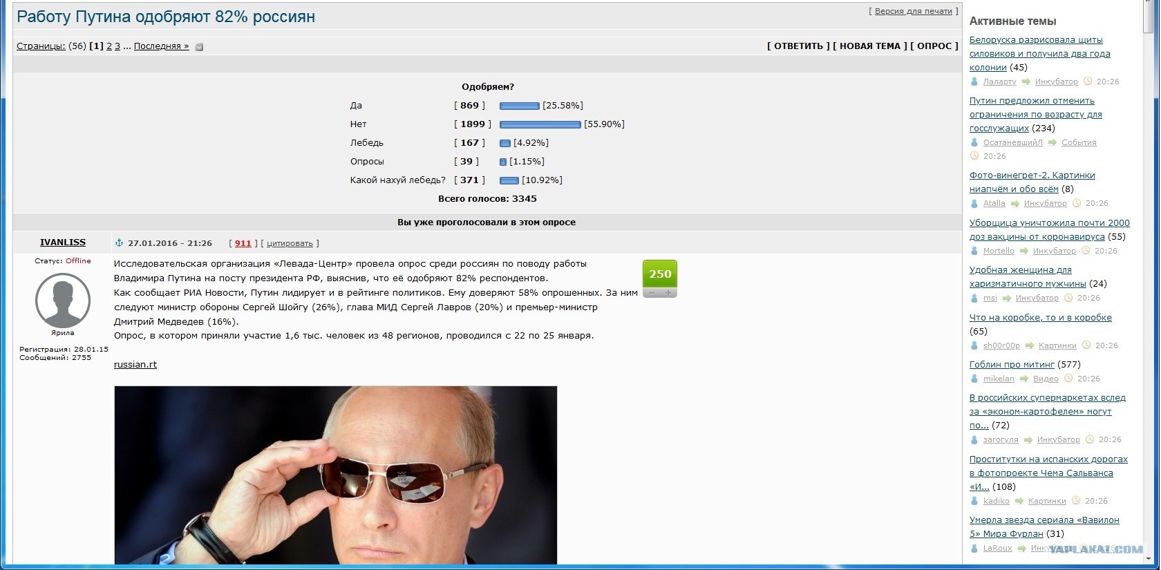The width and height of the screenshot is (1161, 570).
Task: Click the user icon beside Лаларту
Action: pos(974,82)
